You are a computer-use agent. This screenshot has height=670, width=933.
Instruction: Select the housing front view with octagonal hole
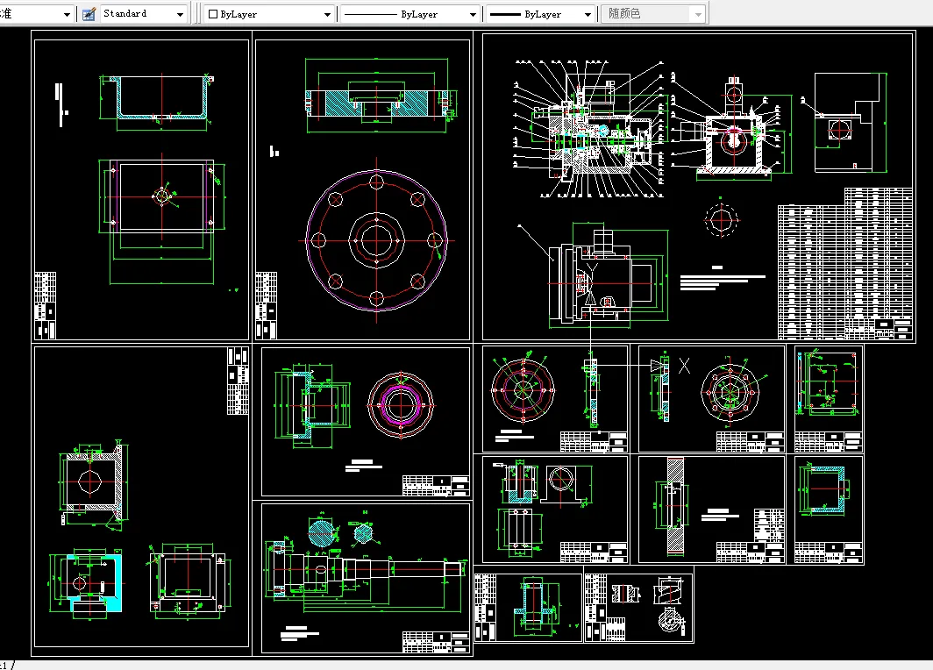pos(93,481)
